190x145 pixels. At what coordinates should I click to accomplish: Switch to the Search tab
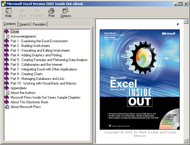pos(24,24)
